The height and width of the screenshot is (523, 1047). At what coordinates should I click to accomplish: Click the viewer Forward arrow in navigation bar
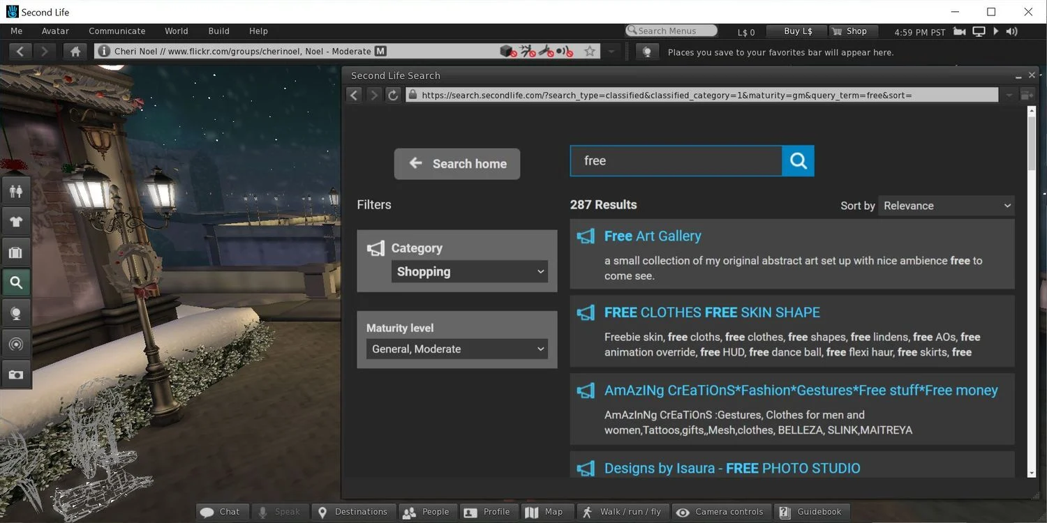pyautogui.click(x=45, y=52)
